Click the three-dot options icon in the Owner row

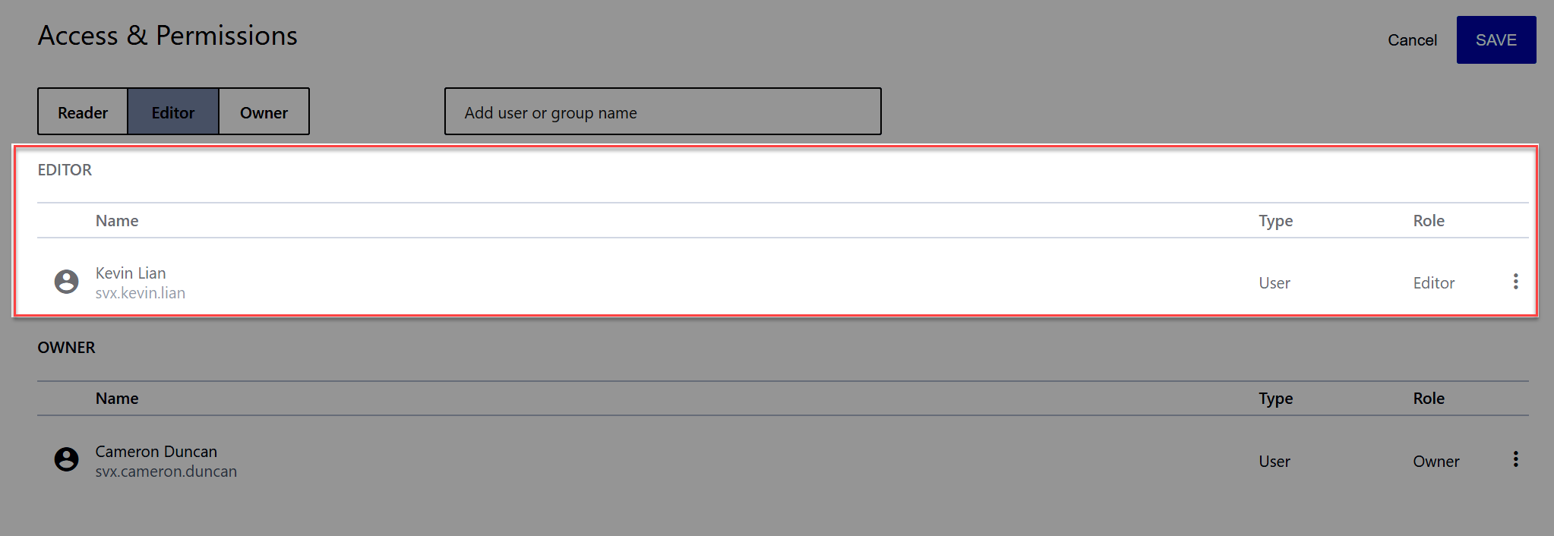pos(1515,459)
